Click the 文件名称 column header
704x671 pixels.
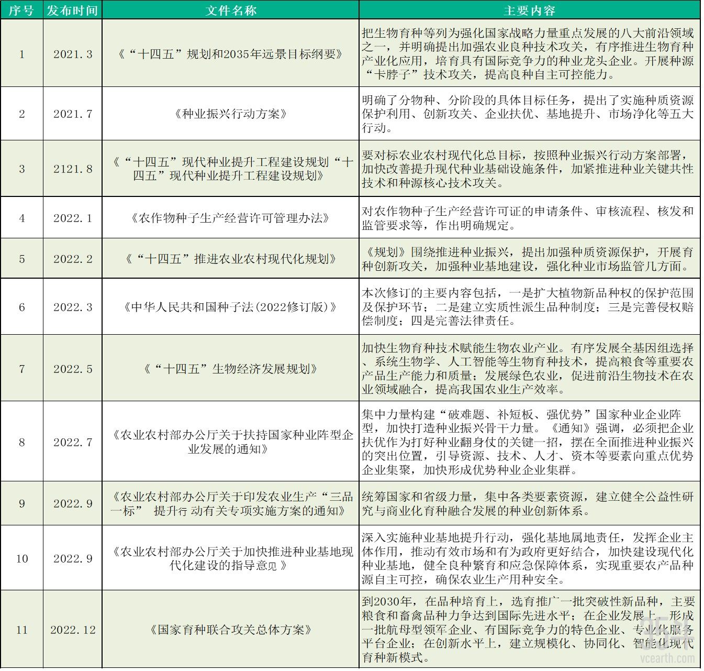[x=230, y=10]
